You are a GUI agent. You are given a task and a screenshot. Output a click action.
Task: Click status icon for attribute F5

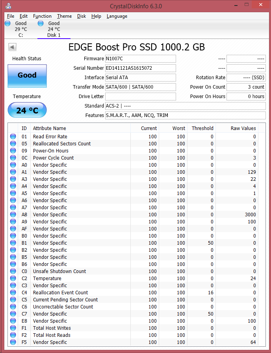pyautogui.click(x=13, y=342)
